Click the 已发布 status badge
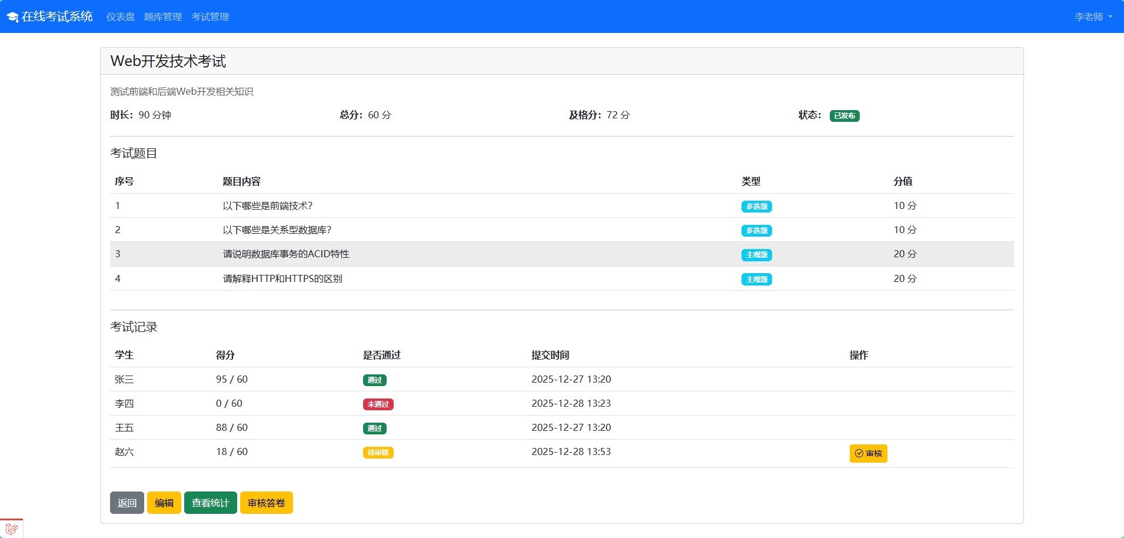Screen dimensions: 1124x538 [x=844, y=116]
